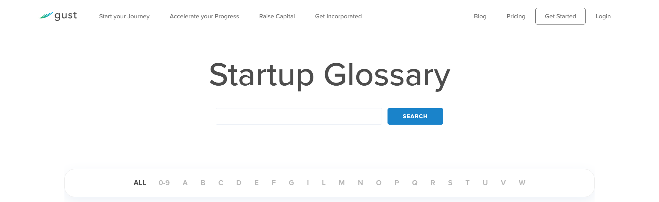This screenshot has height=202, width=659.
Task: Focus the glossary search field
Action: [299, 116]
